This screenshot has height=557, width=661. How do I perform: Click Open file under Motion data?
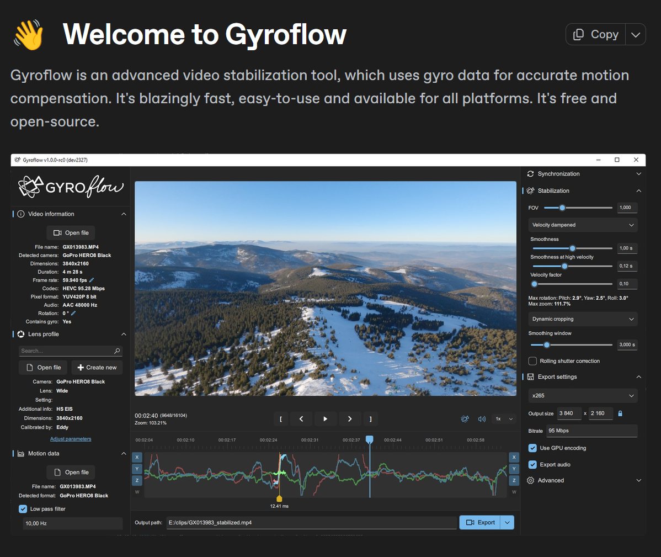(71, 472)
